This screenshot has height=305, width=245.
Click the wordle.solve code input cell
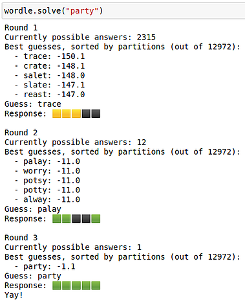pyautogui.click(x=123, y=11)
